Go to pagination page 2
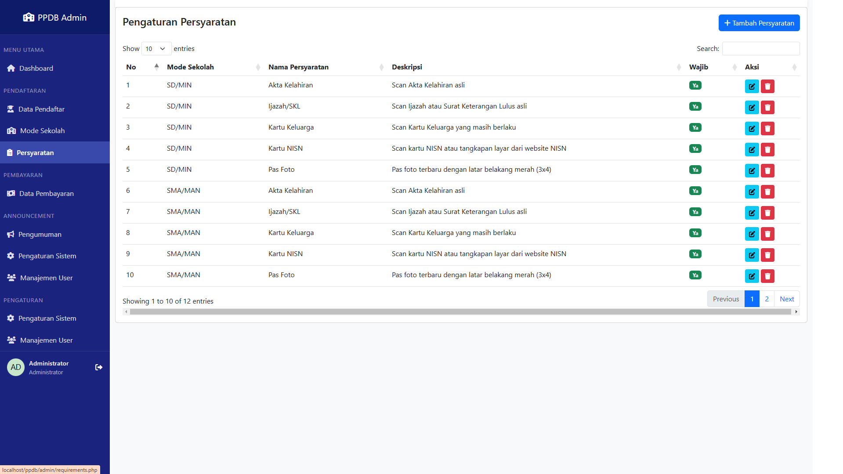The width and height of the screenshot is (843, 474). (767, 299)
